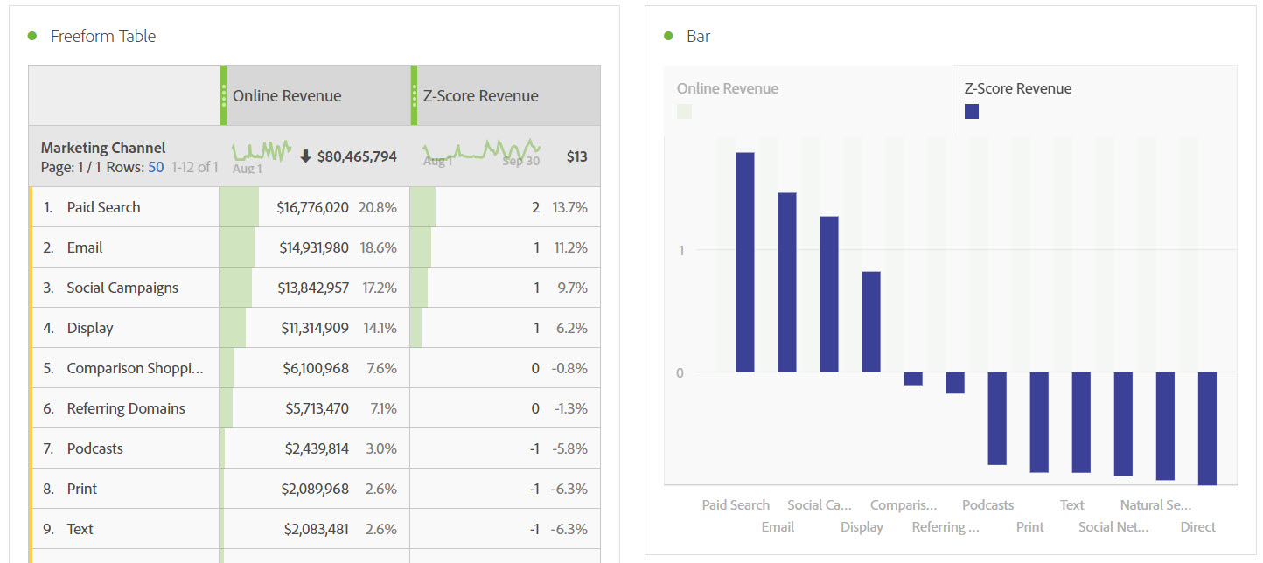Open the Rows 50 per-page selector

156,166
